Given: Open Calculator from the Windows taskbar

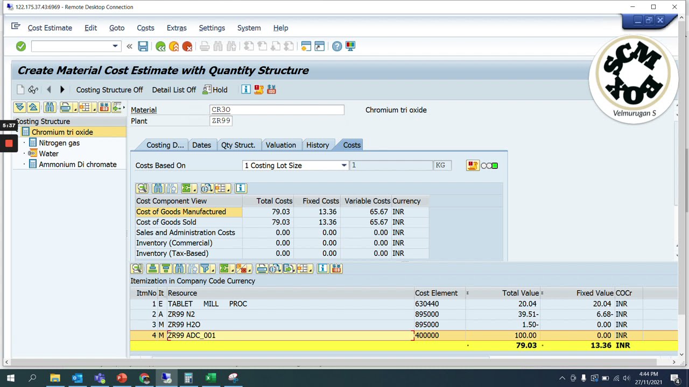Looking at the screenshot, I should (188, 378).
